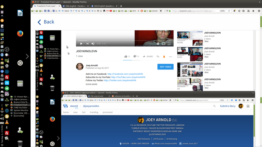
Task: Open the Gmail bookmark icon
Action: [x=107, y=11]
